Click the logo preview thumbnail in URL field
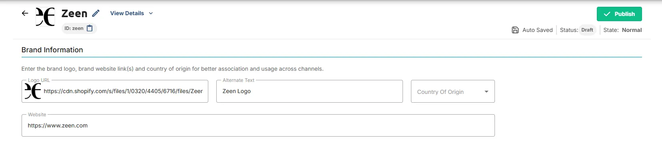This screenshot has height=149, width=662. coord(33,91)
